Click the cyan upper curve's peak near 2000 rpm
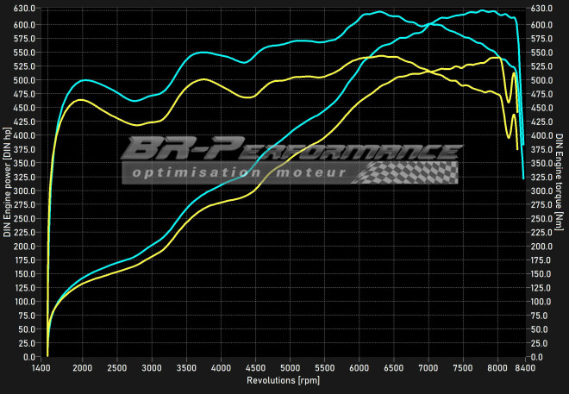The image size is (569, 394). pos(84,80)
